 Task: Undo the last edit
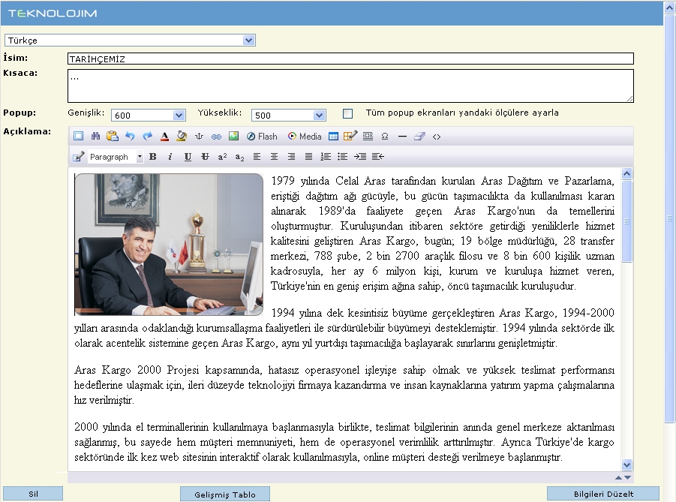[x=130, y=137]
